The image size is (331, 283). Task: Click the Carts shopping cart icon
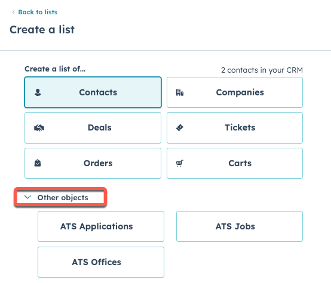(x=180, y=163)
